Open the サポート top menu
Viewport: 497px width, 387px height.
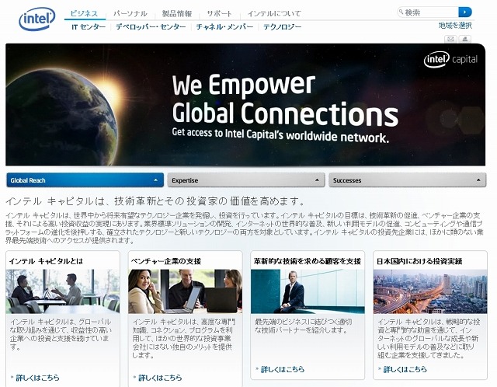point(219,14)
